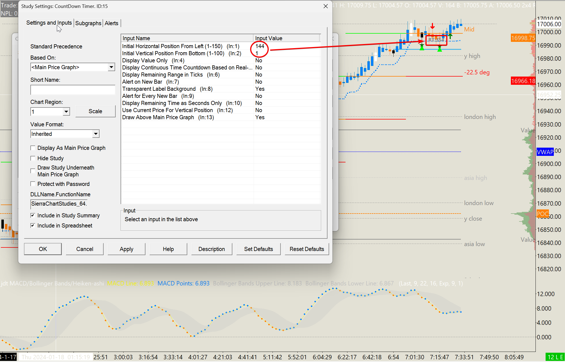Click the red 16966.18 price tag
565x362 pixels.
tap(523, 81)
